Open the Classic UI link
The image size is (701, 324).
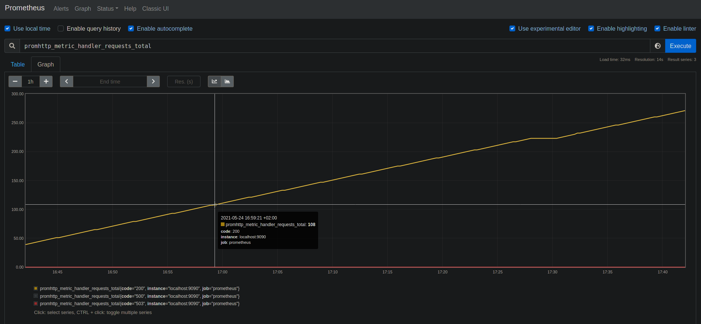155,8
